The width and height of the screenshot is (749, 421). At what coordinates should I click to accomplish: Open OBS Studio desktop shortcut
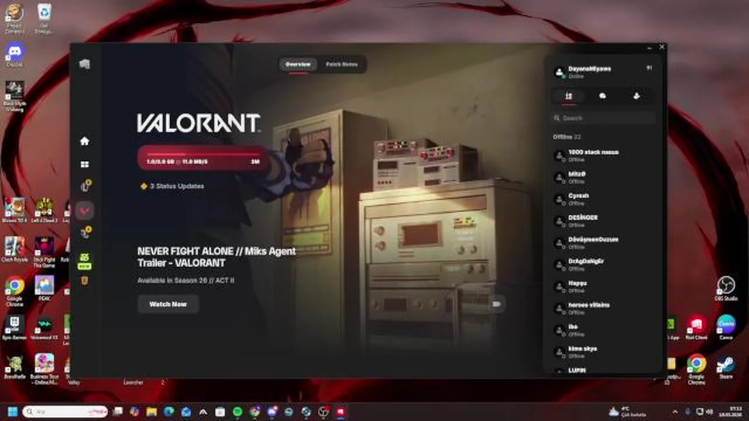coord(726,289)
